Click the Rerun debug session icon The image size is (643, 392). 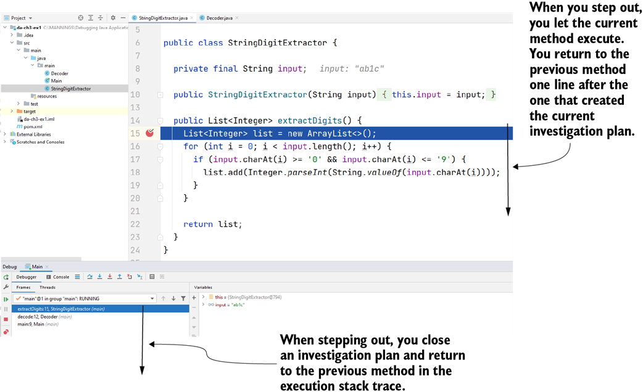(5, 277)
